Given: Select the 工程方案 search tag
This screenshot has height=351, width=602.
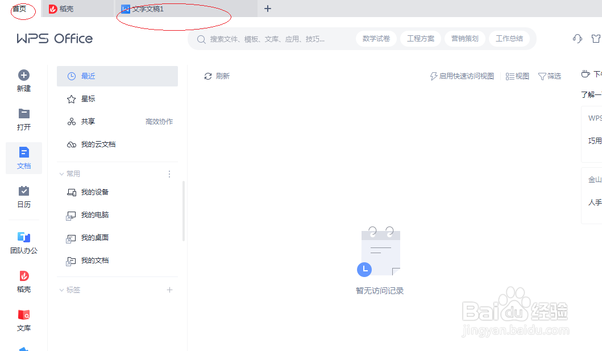Looking at the screenshot, I should click(421, 39).
